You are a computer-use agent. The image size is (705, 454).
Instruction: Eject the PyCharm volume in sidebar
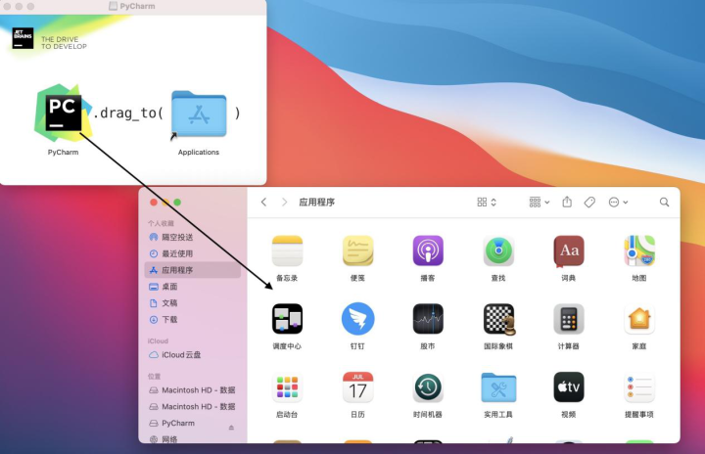pos(231,427)
